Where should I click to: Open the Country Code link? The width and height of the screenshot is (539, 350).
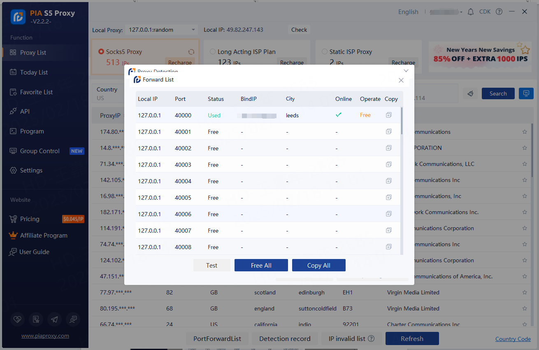coord(513,339)
